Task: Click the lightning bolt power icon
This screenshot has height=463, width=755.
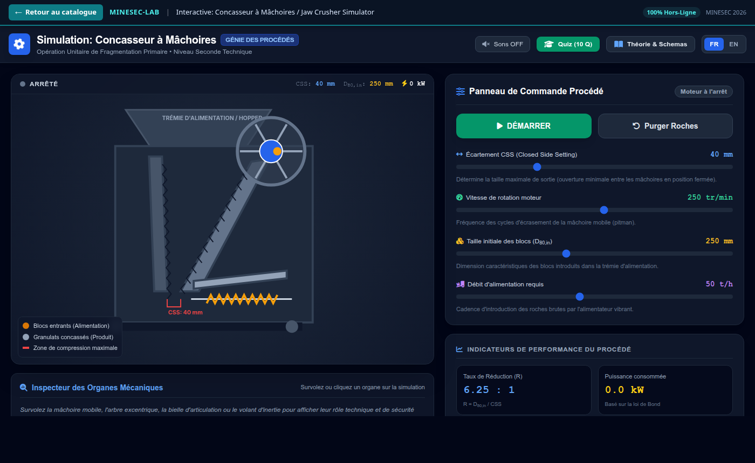Action: point(404,83)
